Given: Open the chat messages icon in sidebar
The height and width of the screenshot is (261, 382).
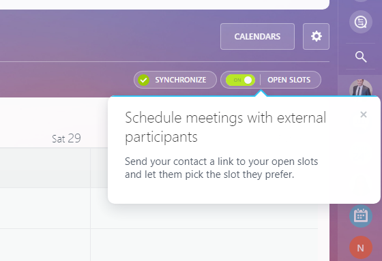Looking at the screenshot, I should point(361,22).
